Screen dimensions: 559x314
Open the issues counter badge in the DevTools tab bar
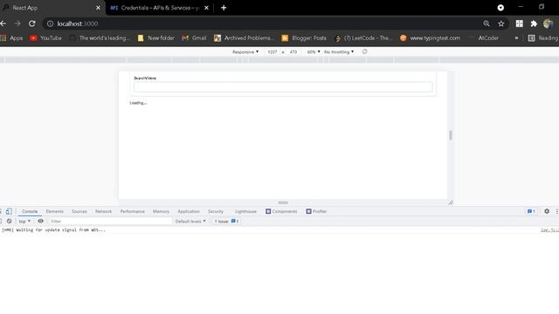point(531,211)
